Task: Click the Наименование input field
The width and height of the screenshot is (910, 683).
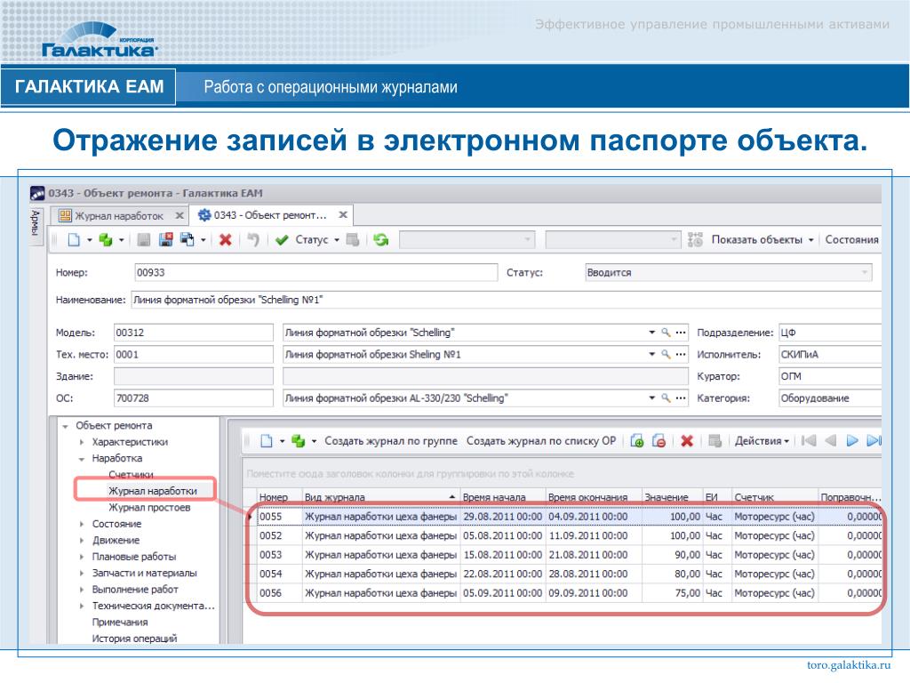Action: [x=506, y=301]
